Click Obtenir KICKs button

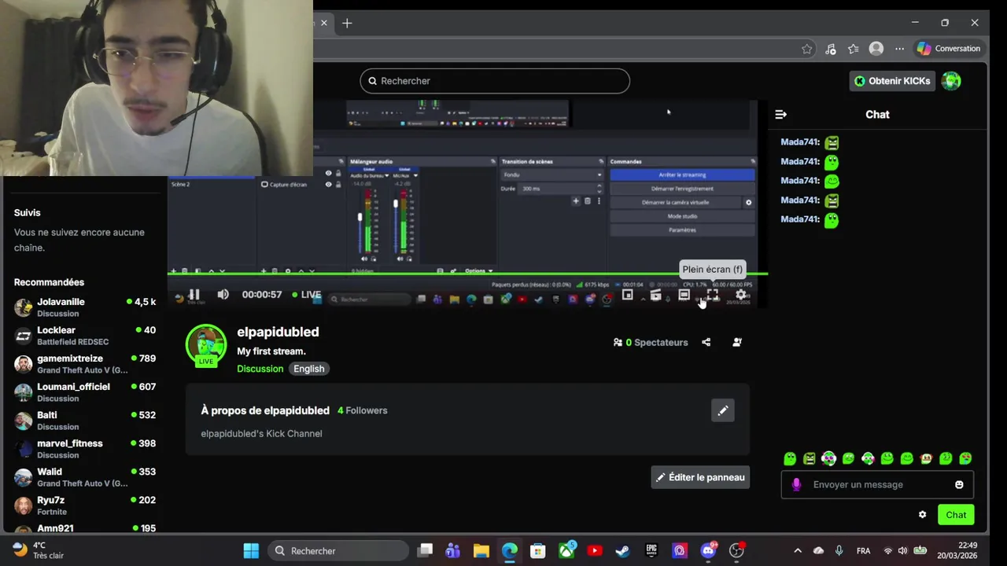891,81
